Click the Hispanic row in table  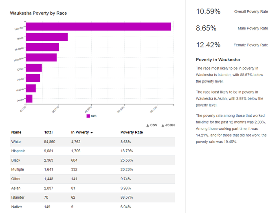pyautogui.click(x=92, y=151)
